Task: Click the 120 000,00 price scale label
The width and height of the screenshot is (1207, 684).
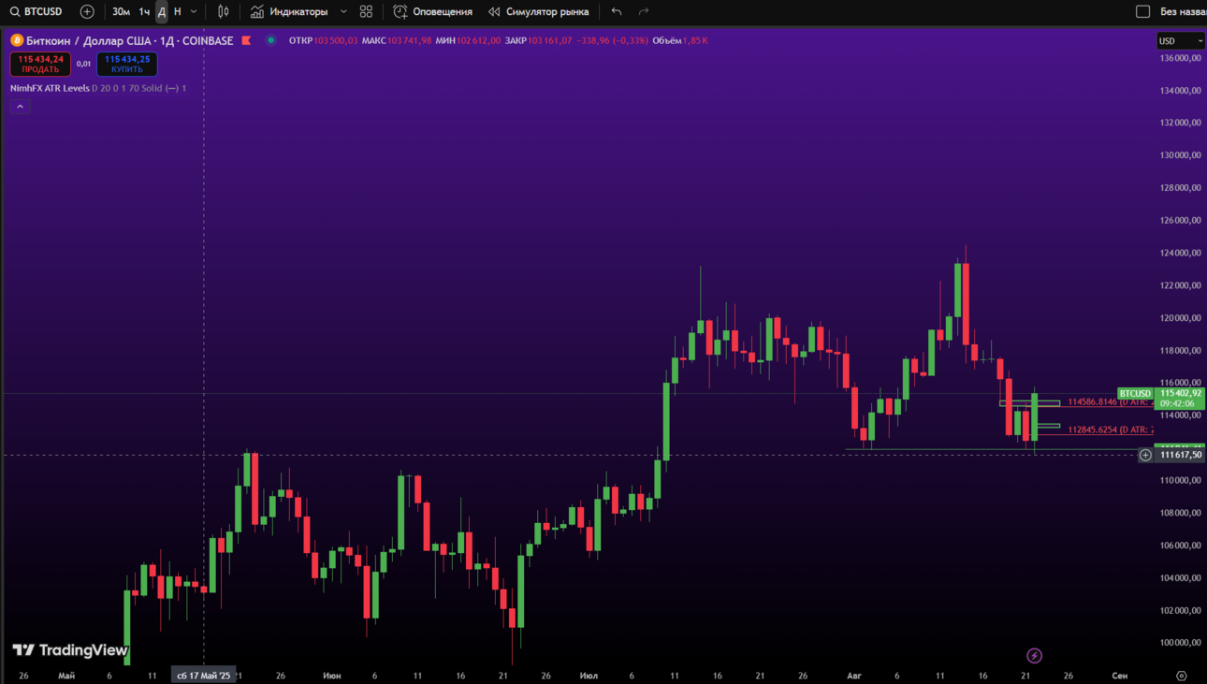Action: (x=1180, y=318)
